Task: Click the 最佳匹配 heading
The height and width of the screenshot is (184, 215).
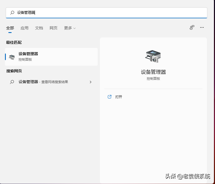Action: point(14,42)
